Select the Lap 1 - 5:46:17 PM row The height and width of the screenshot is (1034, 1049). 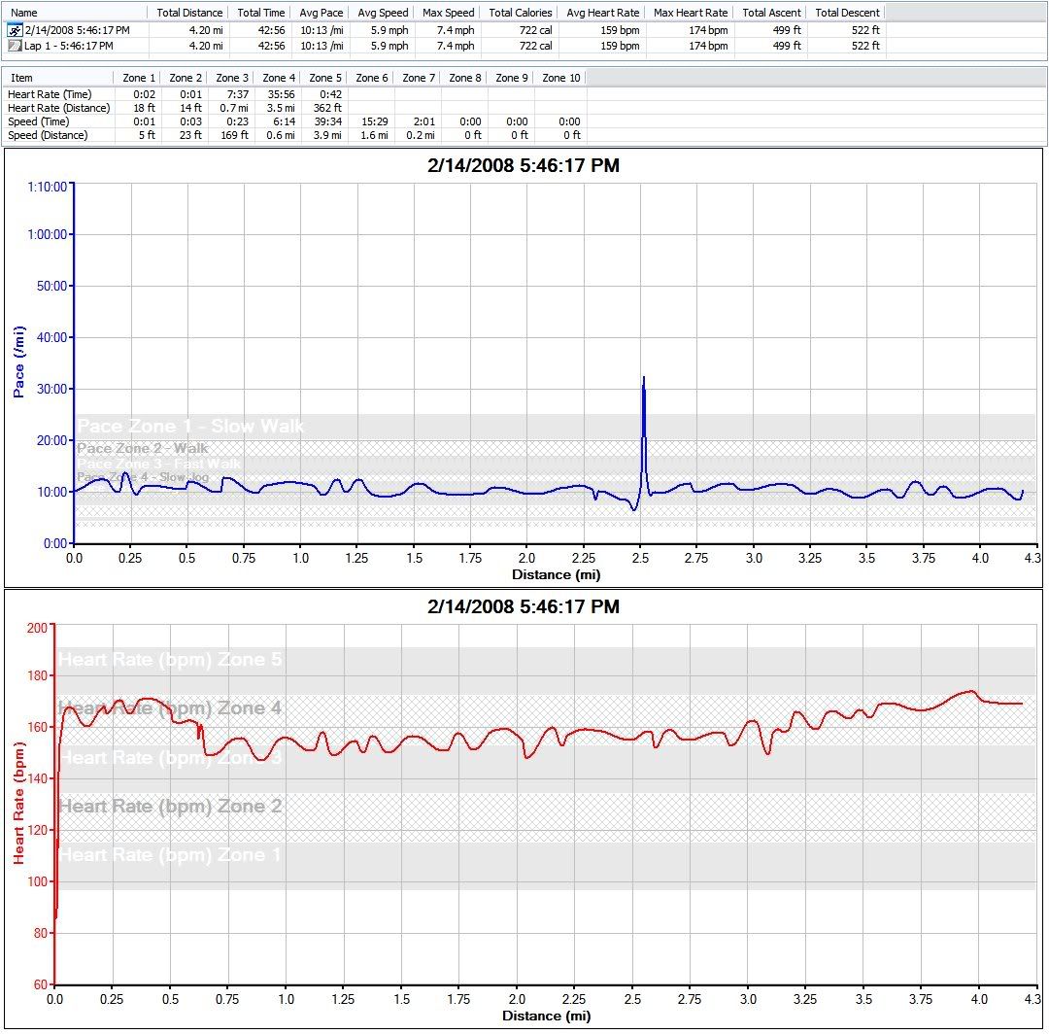(x=68, y=45)
